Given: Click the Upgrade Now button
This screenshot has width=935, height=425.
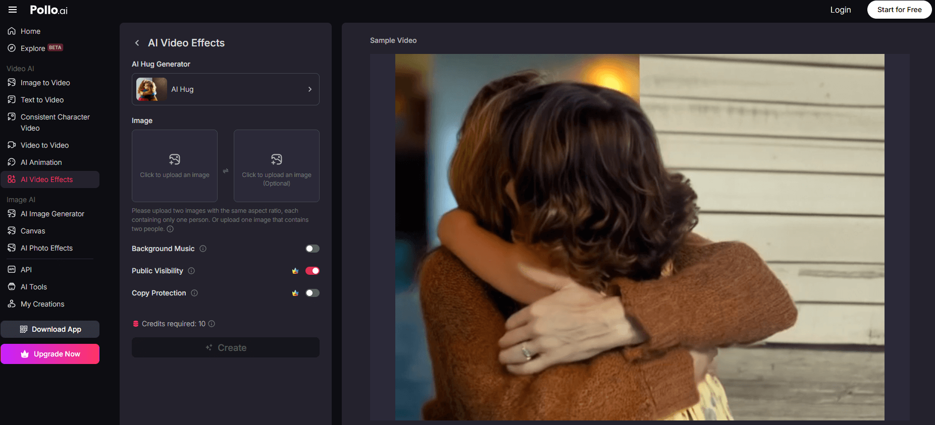Looking at the screenshot, I should click(50, 354).
